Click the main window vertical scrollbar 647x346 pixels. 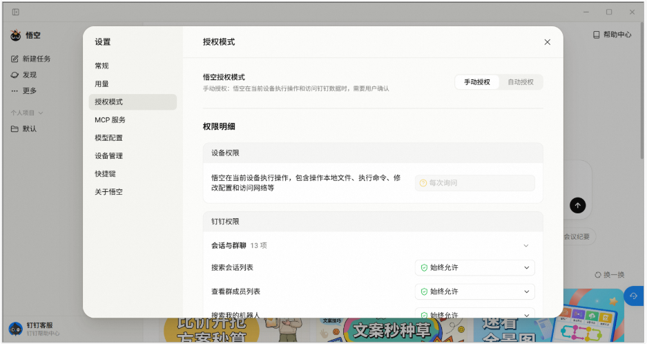tap(642, 91)
